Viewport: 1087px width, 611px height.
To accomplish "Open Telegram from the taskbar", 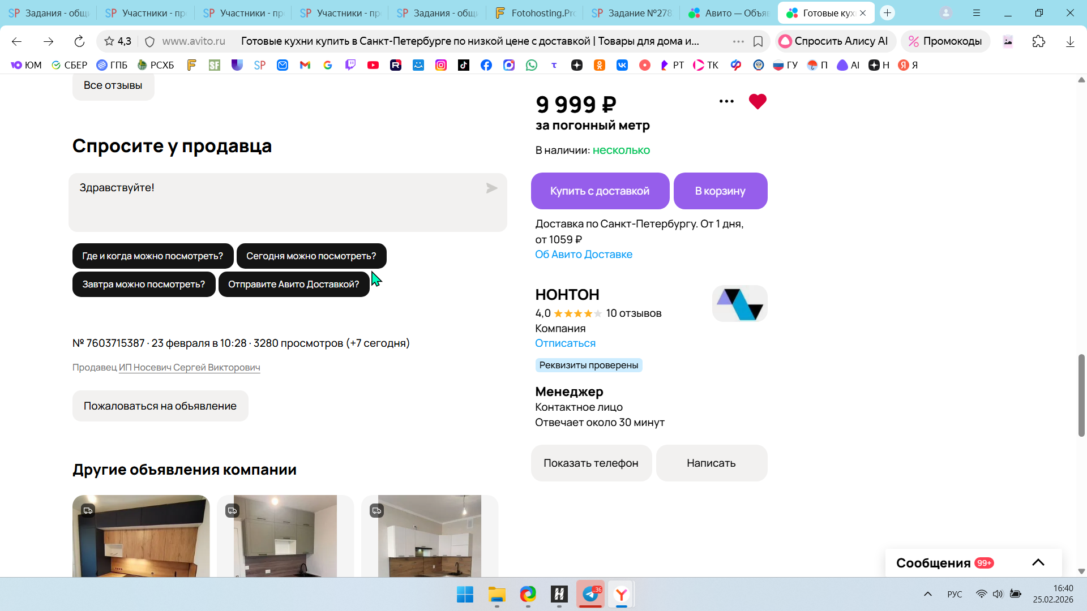I will coord(590,594).
